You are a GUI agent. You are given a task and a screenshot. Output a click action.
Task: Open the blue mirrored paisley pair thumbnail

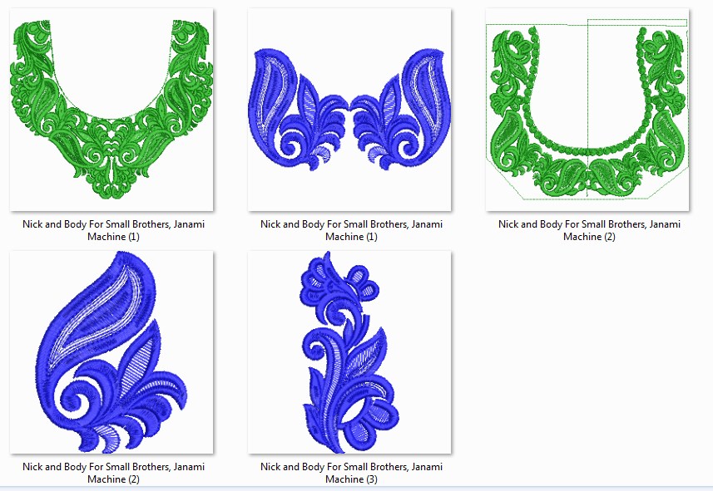pyautogui.click(x=349, y=110)
